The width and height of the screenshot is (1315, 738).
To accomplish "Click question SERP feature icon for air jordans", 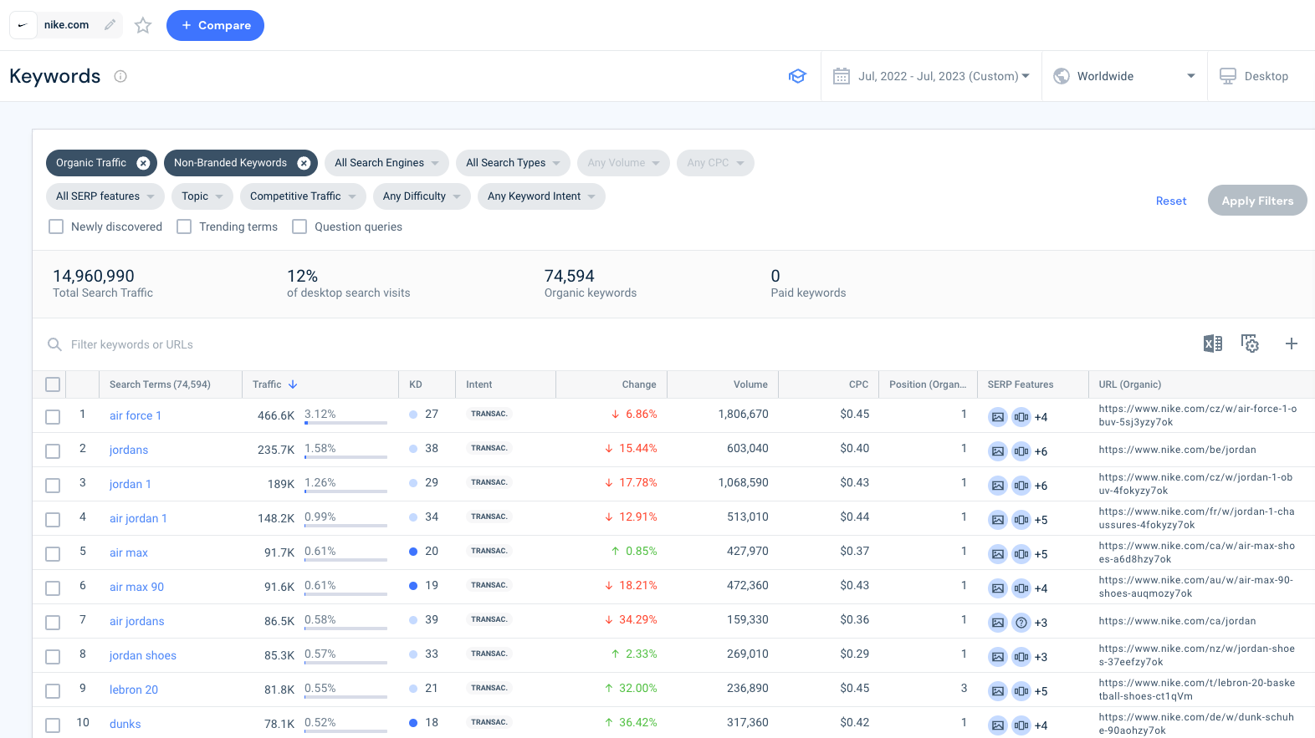I will (x=1021, y=623).
